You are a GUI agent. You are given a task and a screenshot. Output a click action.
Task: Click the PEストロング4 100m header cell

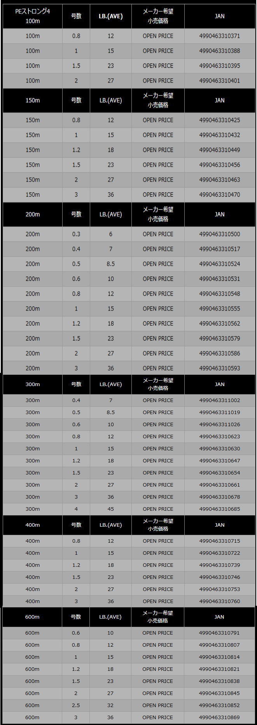click(x=33, y=16)
